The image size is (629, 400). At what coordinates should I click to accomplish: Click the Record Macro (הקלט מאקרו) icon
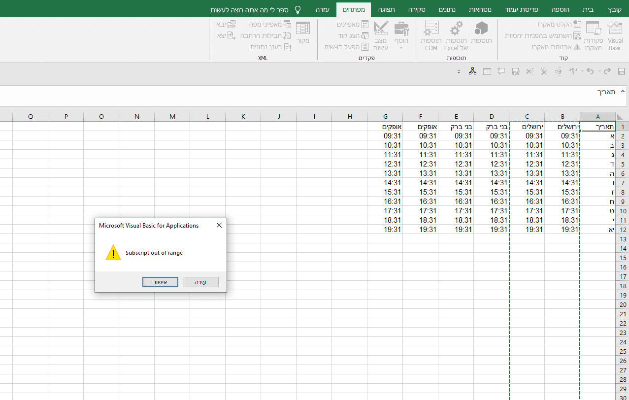(x=577, y=24)
